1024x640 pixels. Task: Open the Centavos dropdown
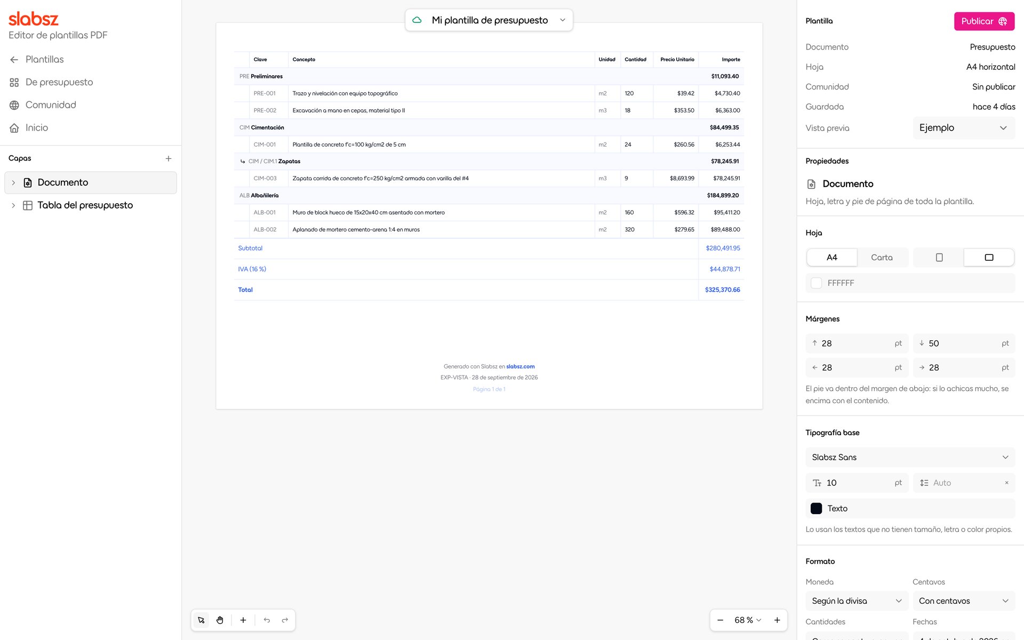pos(964,601)
